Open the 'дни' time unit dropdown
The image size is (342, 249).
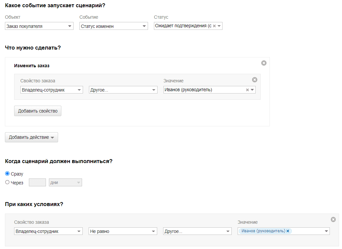65,182
